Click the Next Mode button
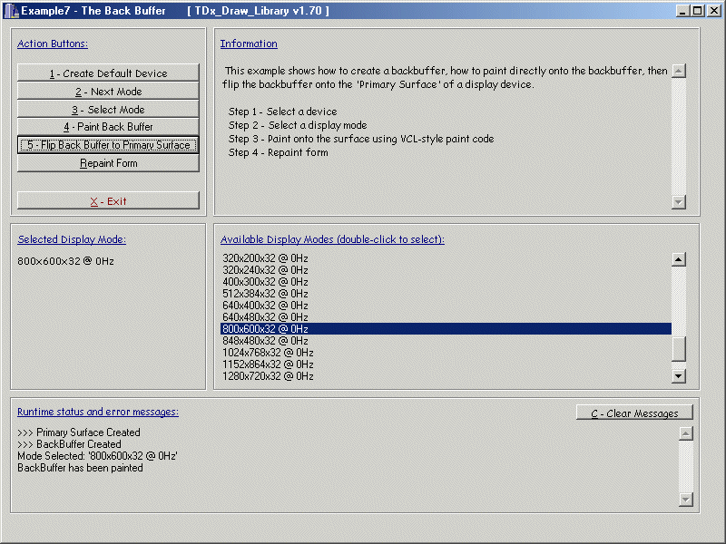Viewport: 726px width, 544px height. (108, 92)
